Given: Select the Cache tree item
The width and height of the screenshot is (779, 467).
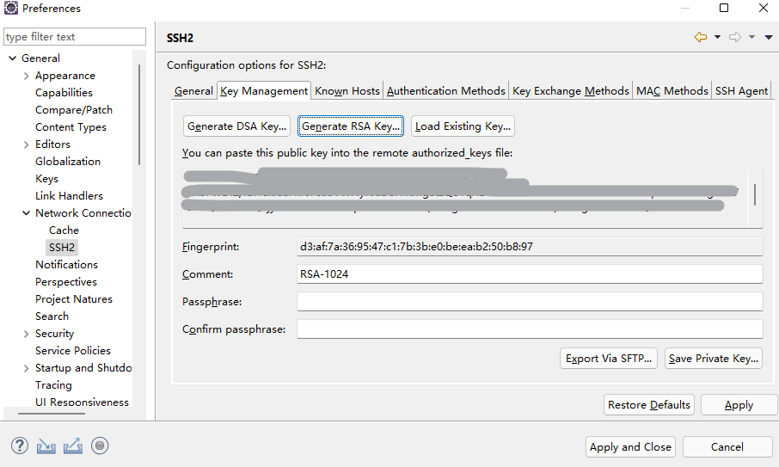Looking at the screenshot, I should click(x=64, y=230).
